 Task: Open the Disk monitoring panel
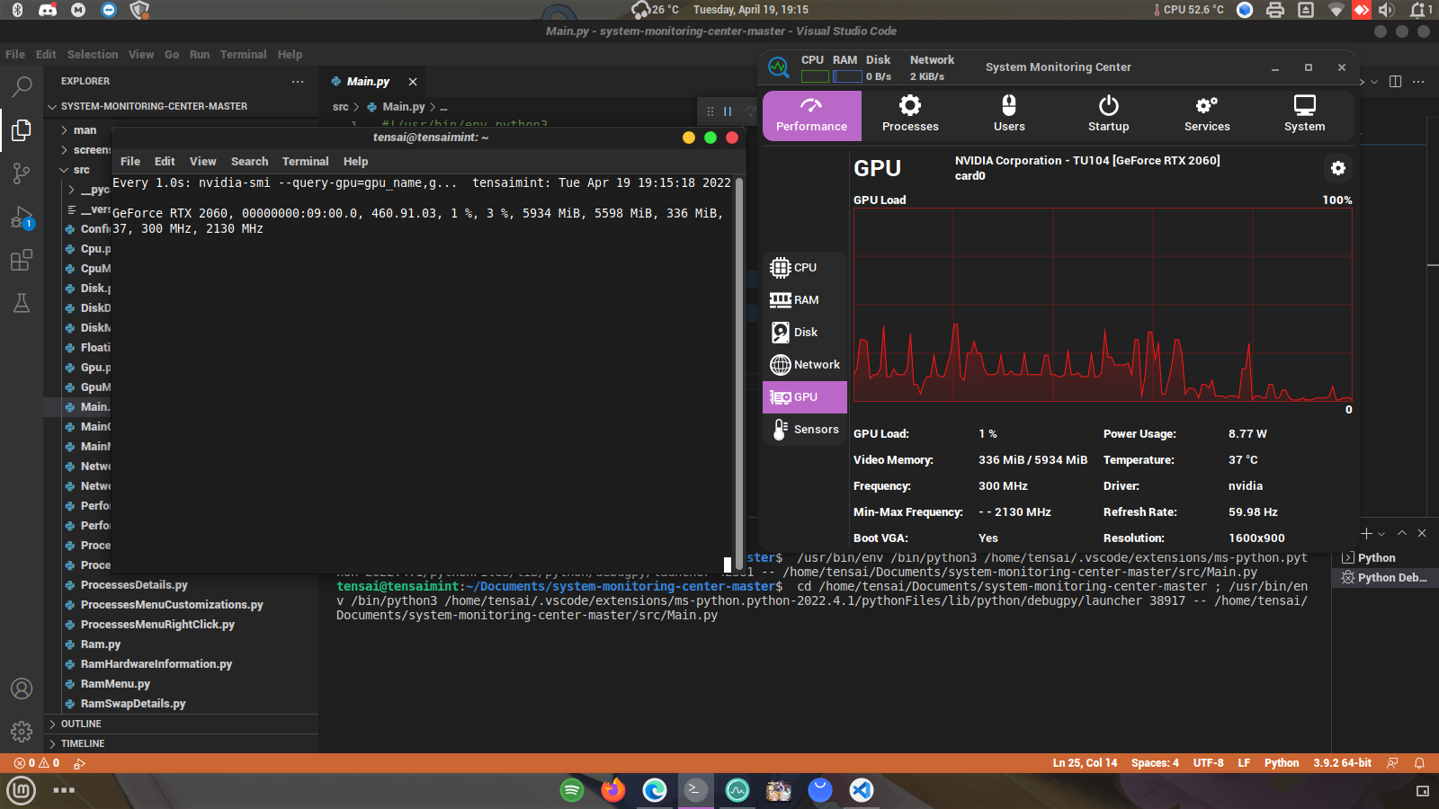(803, 332)
